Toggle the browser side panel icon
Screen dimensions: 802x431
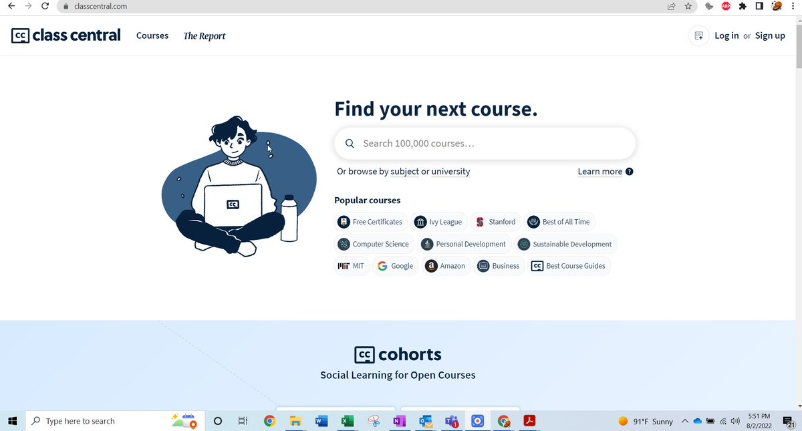(759, 7)
